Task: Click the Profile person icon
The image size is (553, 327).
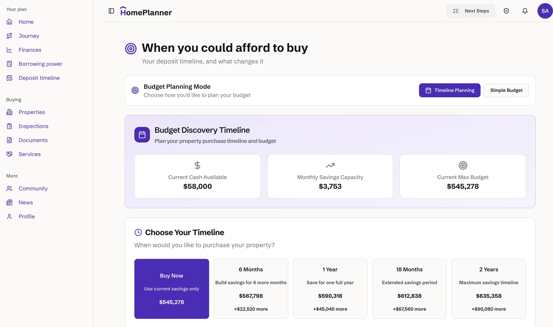Action: coord(9,216)
